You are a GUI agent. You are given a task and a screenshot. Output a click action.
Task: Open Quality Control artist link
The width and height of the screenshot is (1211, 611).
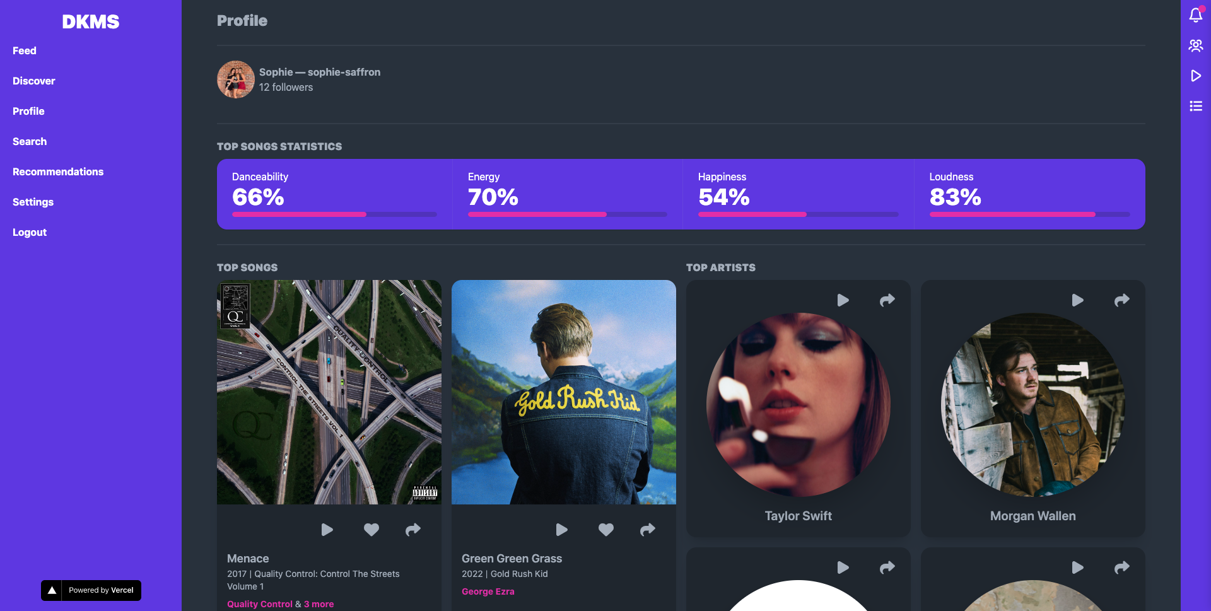pyautogui.click(x=260, y=604)
